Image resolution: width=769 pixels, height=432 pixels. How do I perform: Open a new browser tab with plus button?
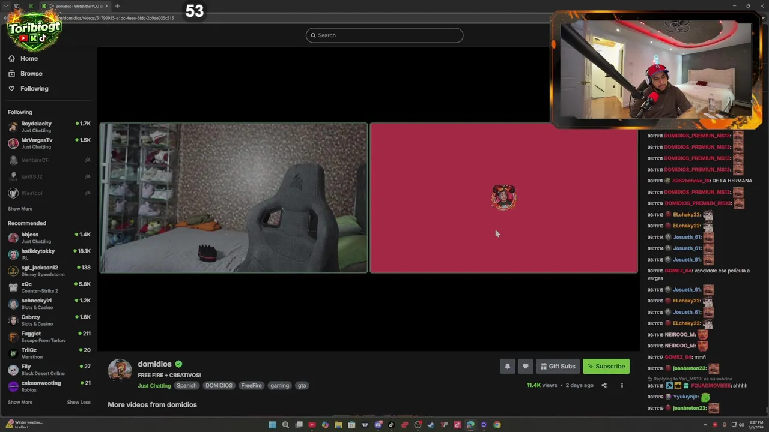pos(117,6)
